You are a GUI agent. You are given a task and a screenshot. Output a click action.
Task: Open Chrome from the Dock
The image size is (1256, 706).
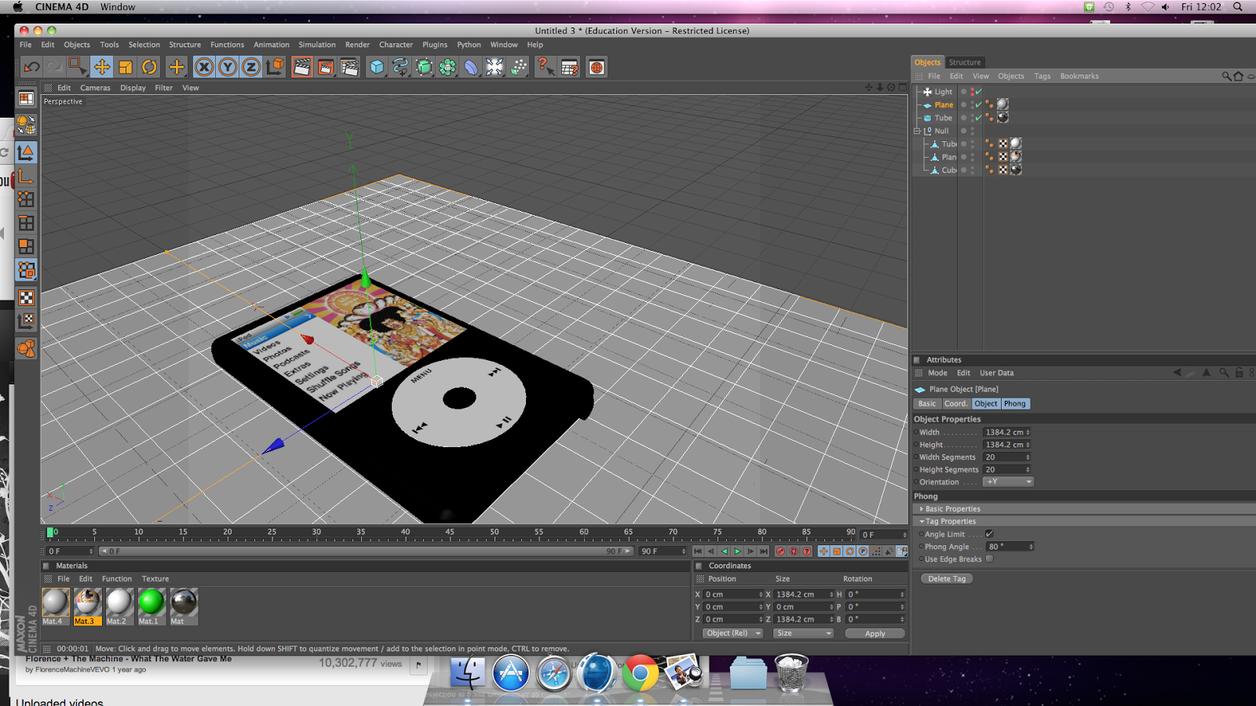641,673
